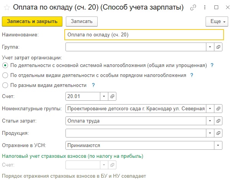This screenshot has width=232, height=180.
Task: Expand the Статьи затрат dropdown arrow
Action: pos(210,121)
